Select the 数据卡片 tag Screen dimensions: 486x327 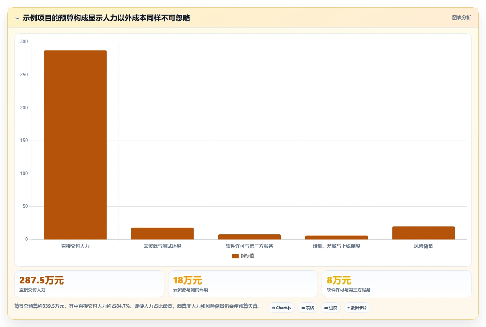(x=357, y=308)
